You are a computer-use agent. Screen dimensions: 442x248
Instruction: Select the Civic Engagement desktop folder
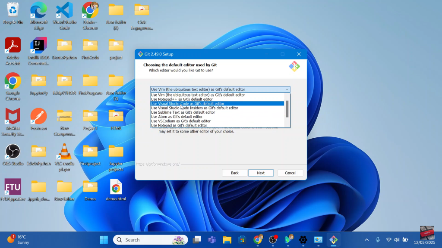pyautogui.click(x=142, y=16)
